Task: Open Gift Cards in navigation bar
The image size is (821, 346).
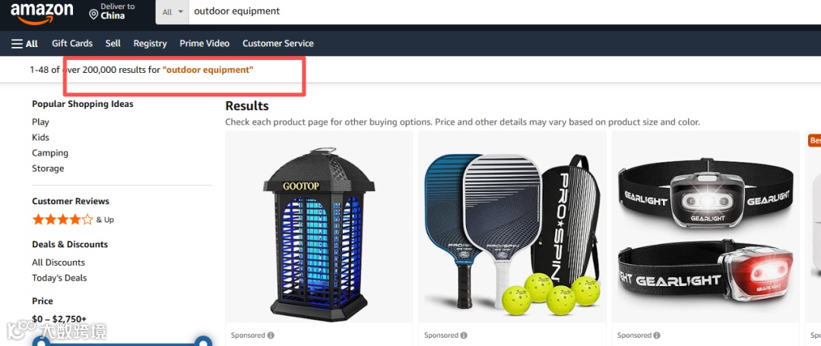Action: pyautogui.click(x=72, y=43)
